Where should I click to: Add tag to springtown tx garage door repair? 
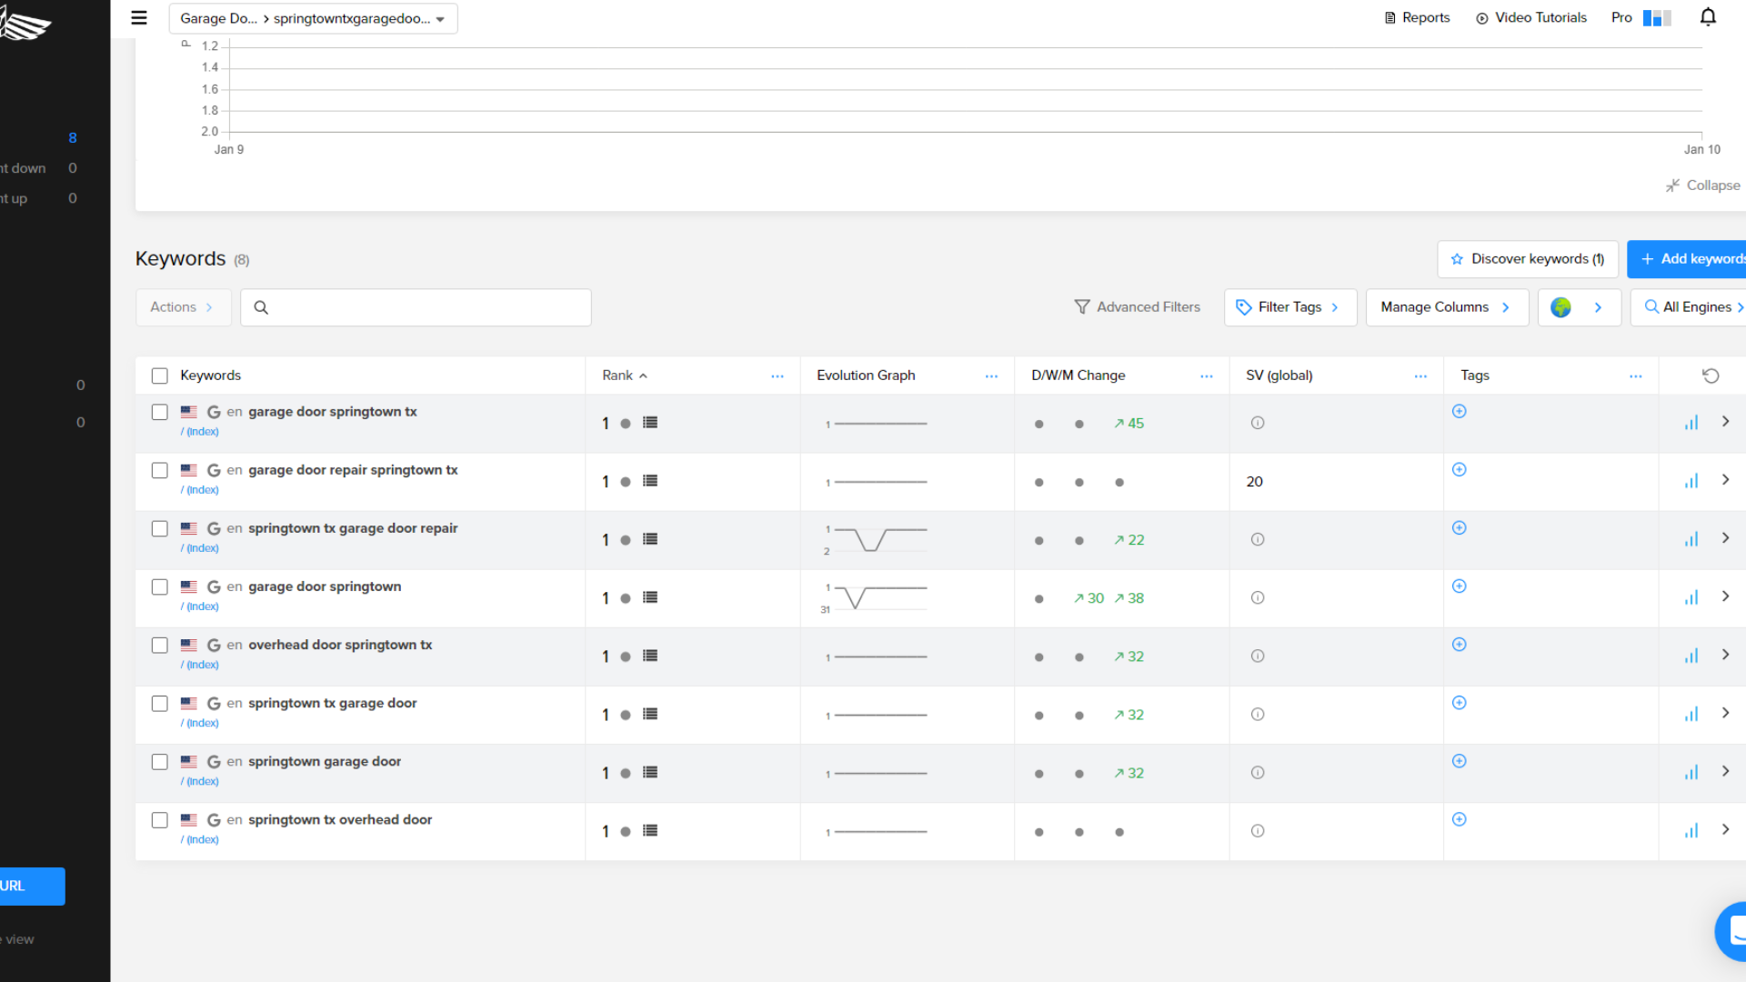(x=1460, y=527)
